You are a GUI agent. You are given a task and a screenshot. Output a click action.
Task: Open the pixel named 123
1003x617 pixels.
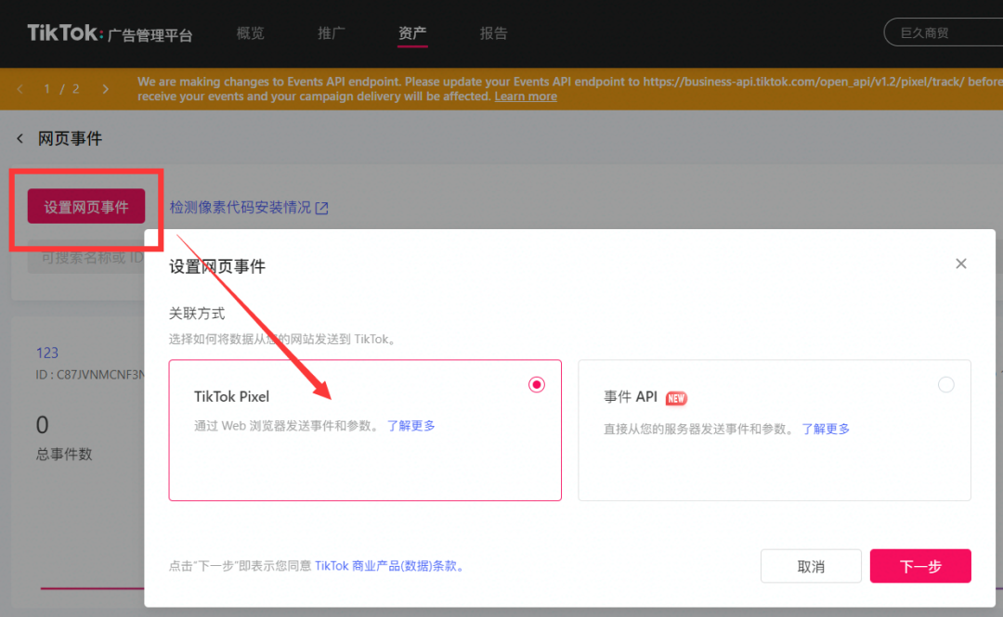(x=47, y=353)
